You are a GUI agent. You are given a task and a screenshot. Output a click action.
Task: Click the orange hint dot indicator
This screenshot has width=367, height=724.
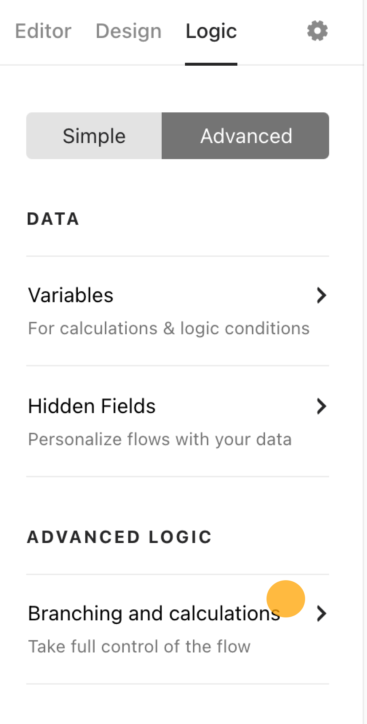pyautogui.click(x=285, y=598)
